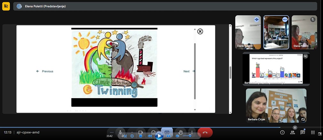
Task: Go to the Next logo slide
Action: (189, 71)
